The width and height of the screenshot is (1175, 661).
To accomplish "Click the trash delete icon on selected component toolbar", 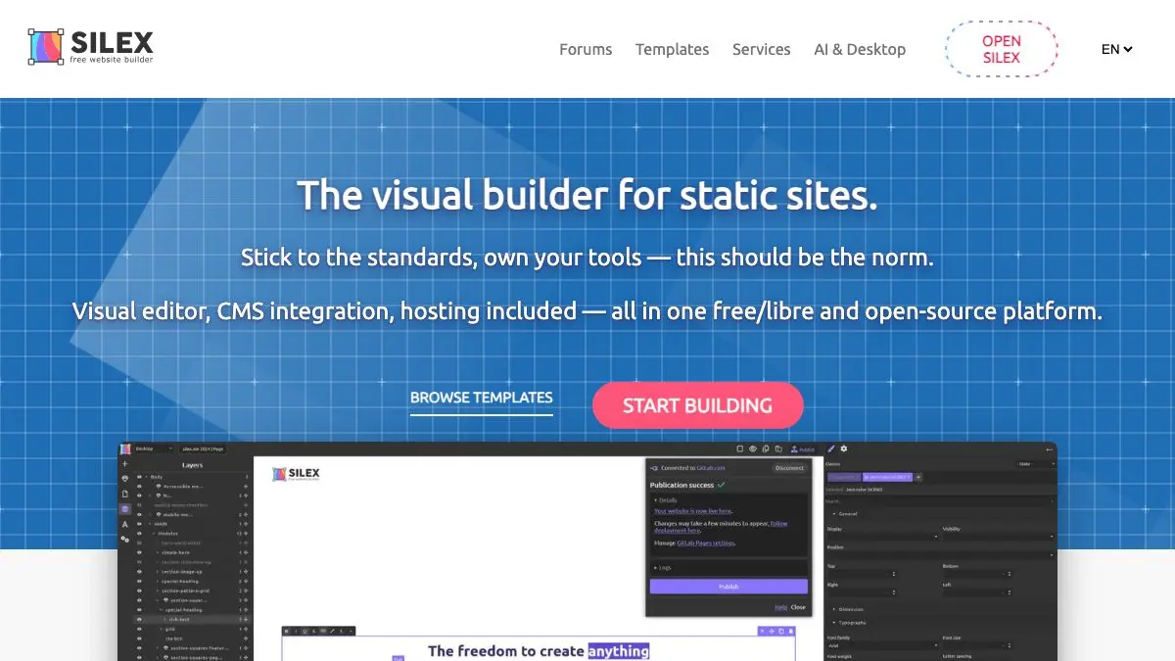I will click(790, 631).
